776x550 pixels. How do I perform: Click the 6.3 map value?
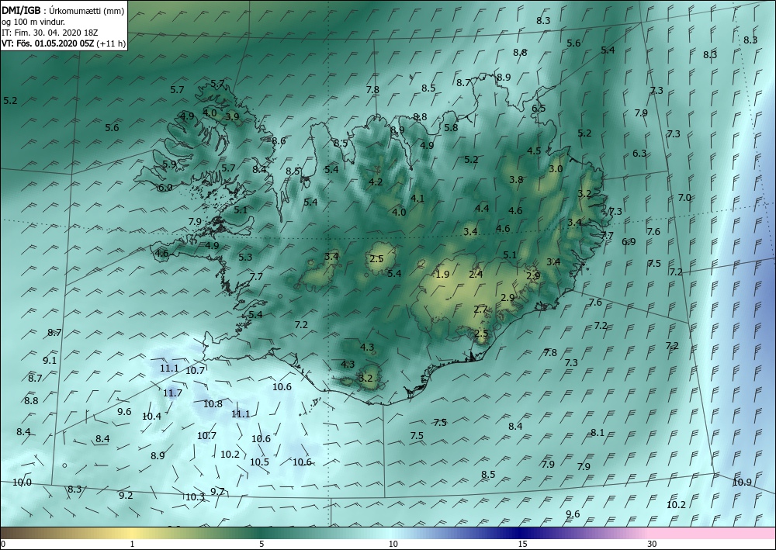pos(639,154)
